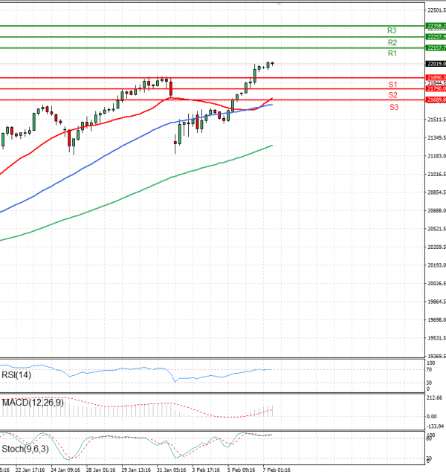Click the RSI(14) indicator label
This screenshot has height=474, width=446.
point(16,375)
